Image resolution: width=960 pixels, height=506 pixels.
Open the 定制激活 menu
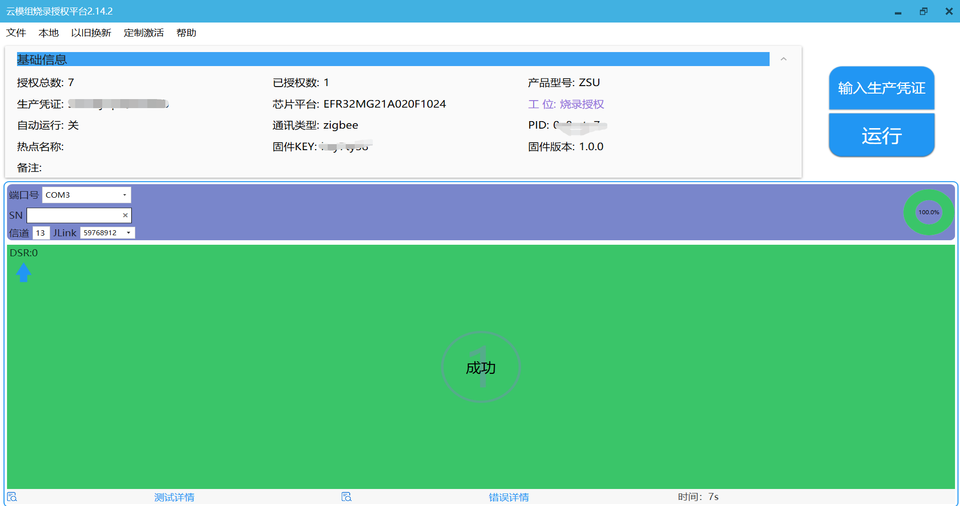[x=144, y=33]
